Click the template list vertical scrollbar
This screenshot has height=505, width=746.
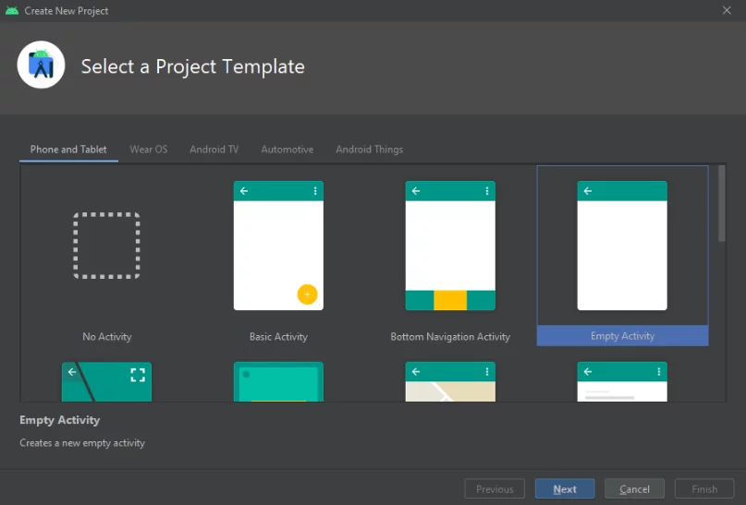click(x=721, y=205)
